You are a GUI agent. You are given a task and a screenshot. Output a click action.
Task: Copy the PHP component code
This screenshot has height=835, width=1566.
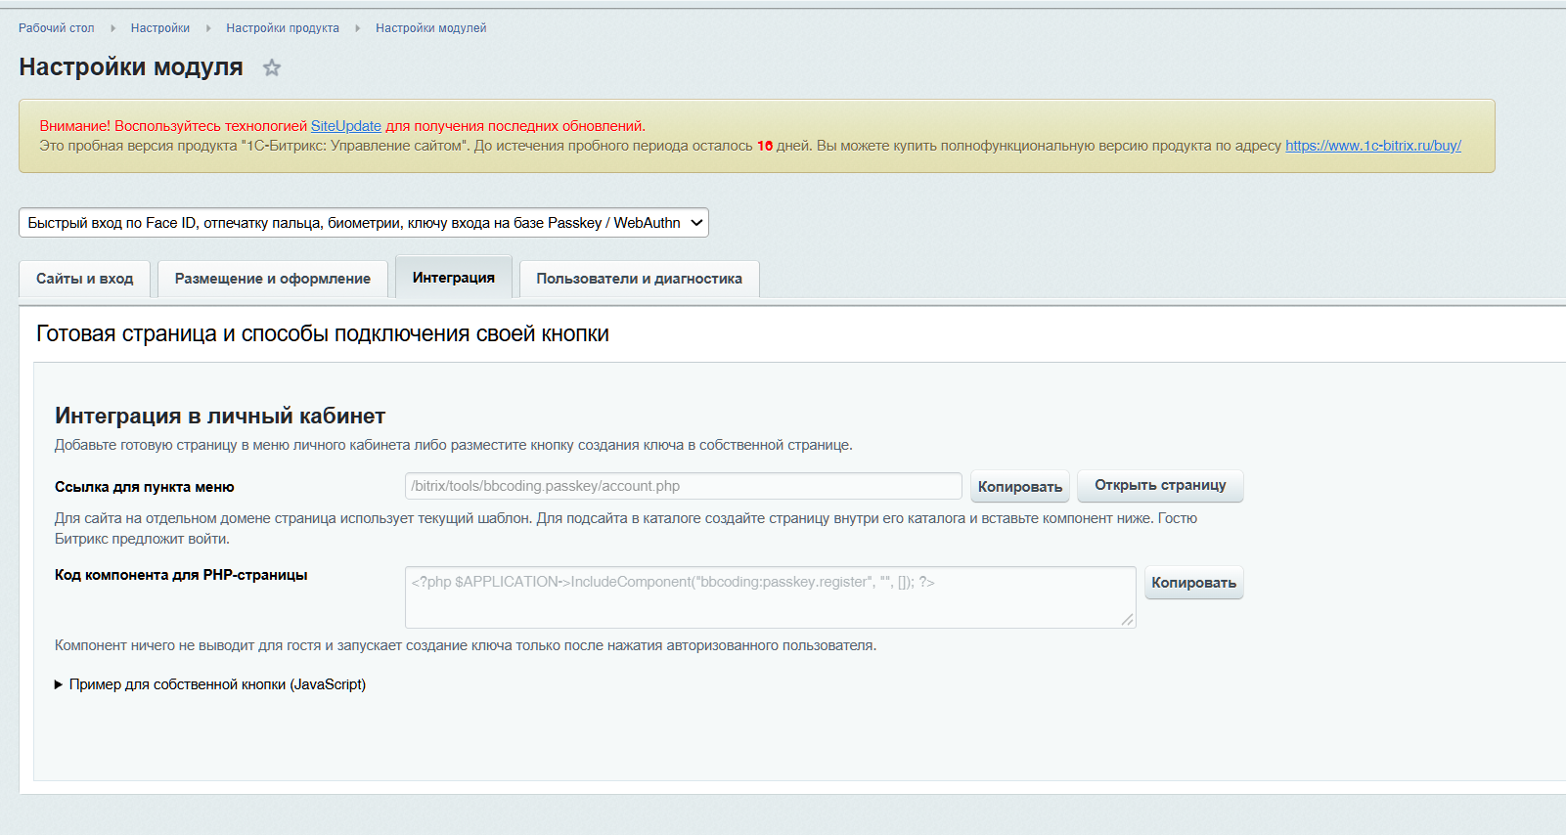click(x=1194, y=583)
